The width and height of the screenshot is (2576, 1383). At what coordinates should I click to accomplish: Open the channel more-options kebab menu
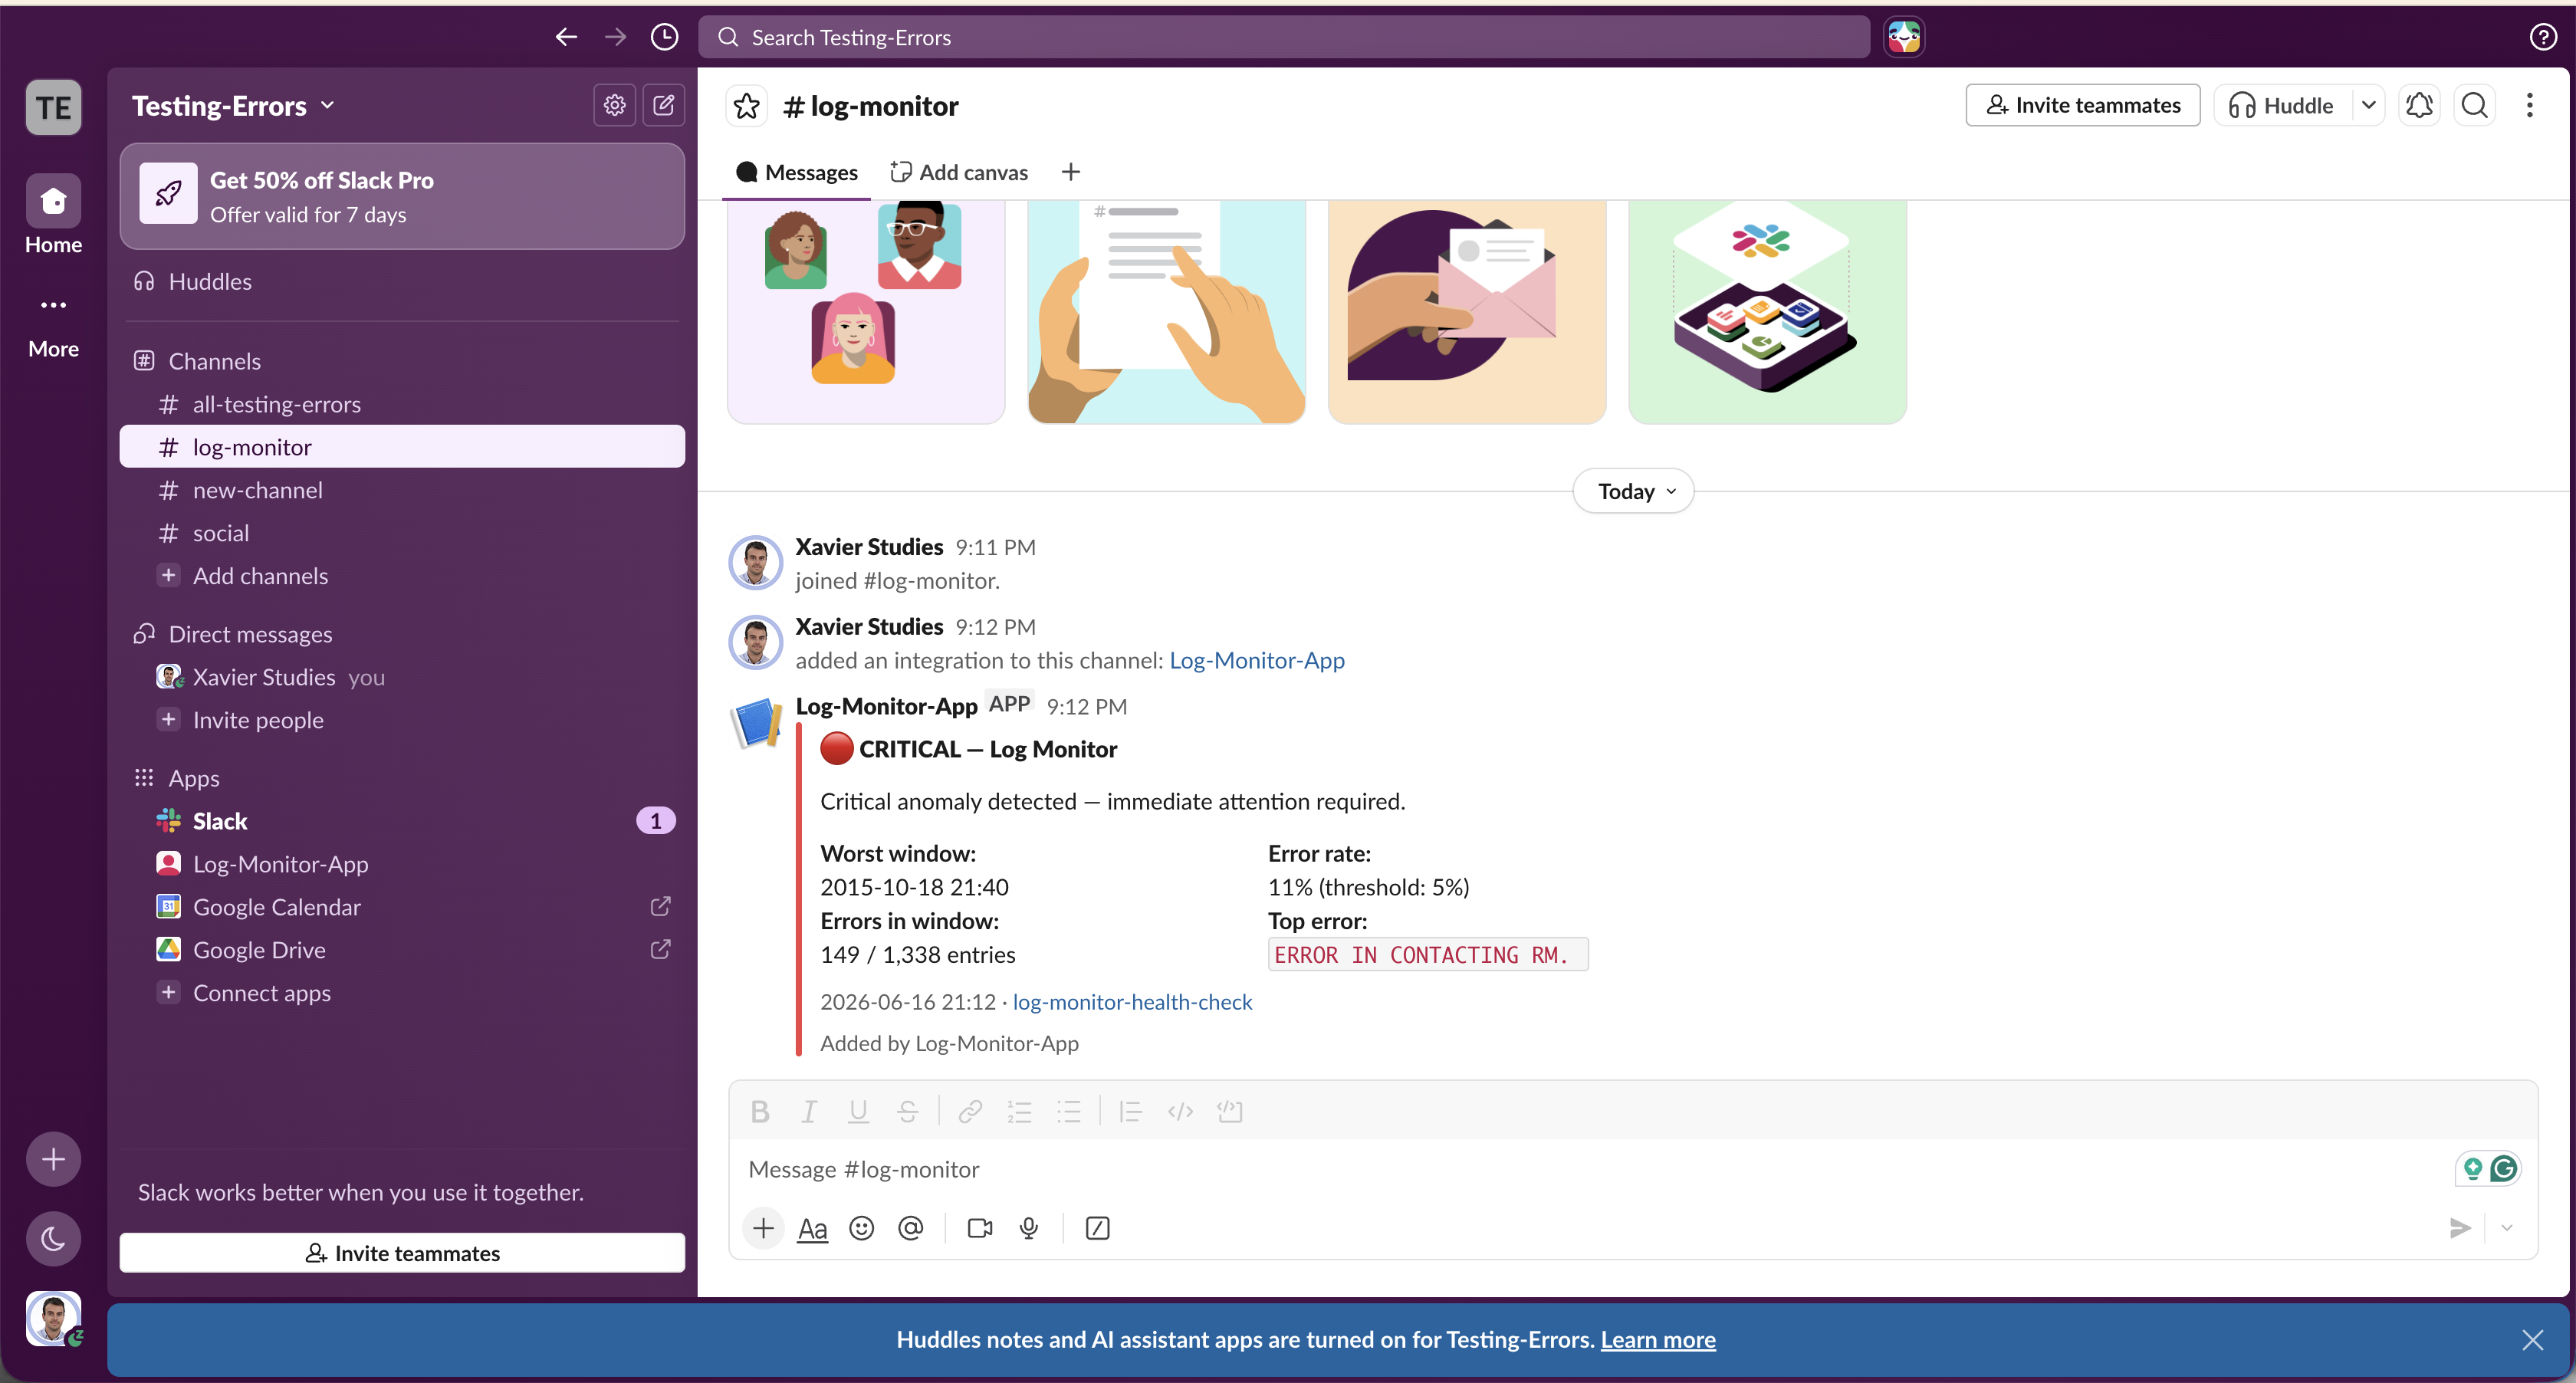tap(2529, 105)
